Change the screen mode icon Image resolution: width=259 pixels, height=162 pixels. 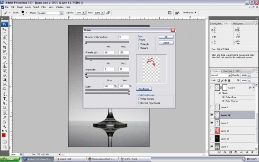pos(4,147)
